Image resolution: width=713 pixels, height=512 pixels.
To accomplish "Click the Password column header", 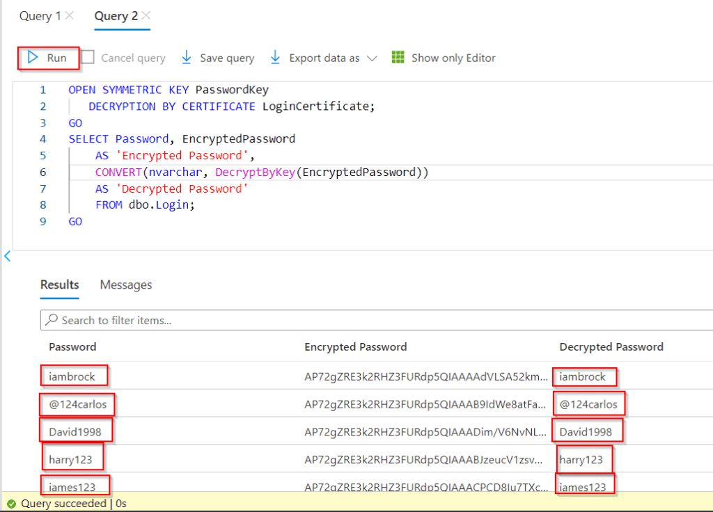I will point(72,346).
